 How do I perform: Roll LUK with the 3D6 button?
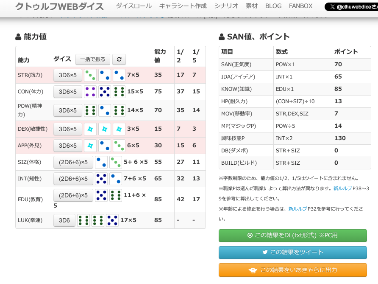tap(64, 220)
